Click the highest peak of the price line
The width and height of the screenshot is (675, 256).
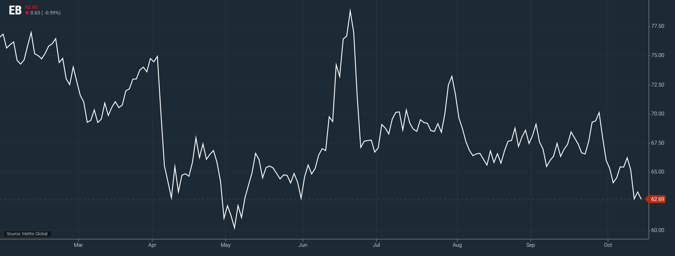(350, 11)
